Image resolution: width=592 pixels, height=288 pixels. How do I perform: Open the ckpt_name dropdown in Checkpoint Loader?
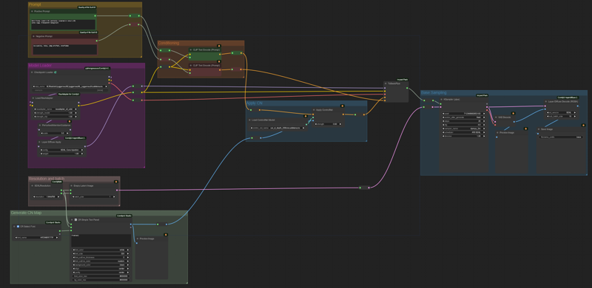click(x=70, y=86)
